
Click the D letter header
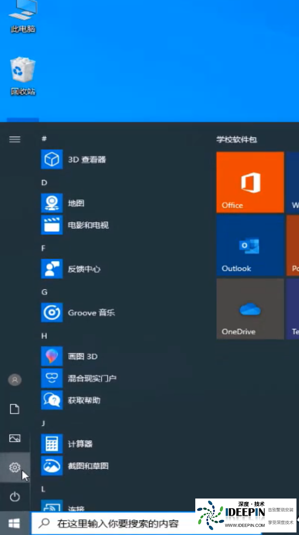[44, 182]
